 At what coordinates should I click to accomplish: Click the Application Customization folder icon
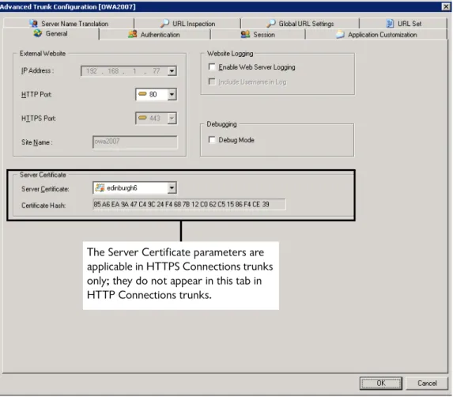tap(340, 34)
